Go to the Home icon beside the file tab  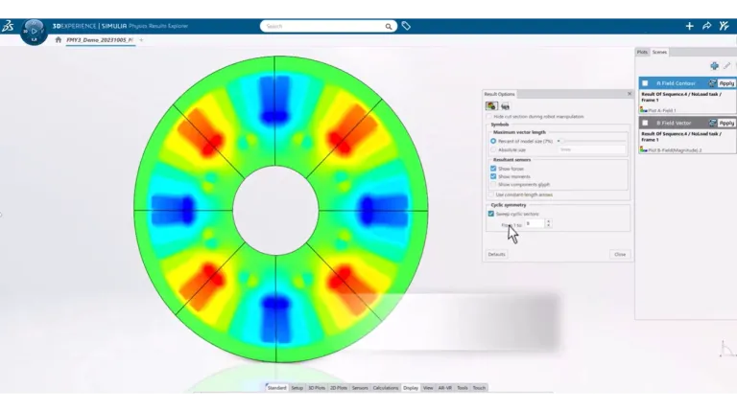[59, 40]
